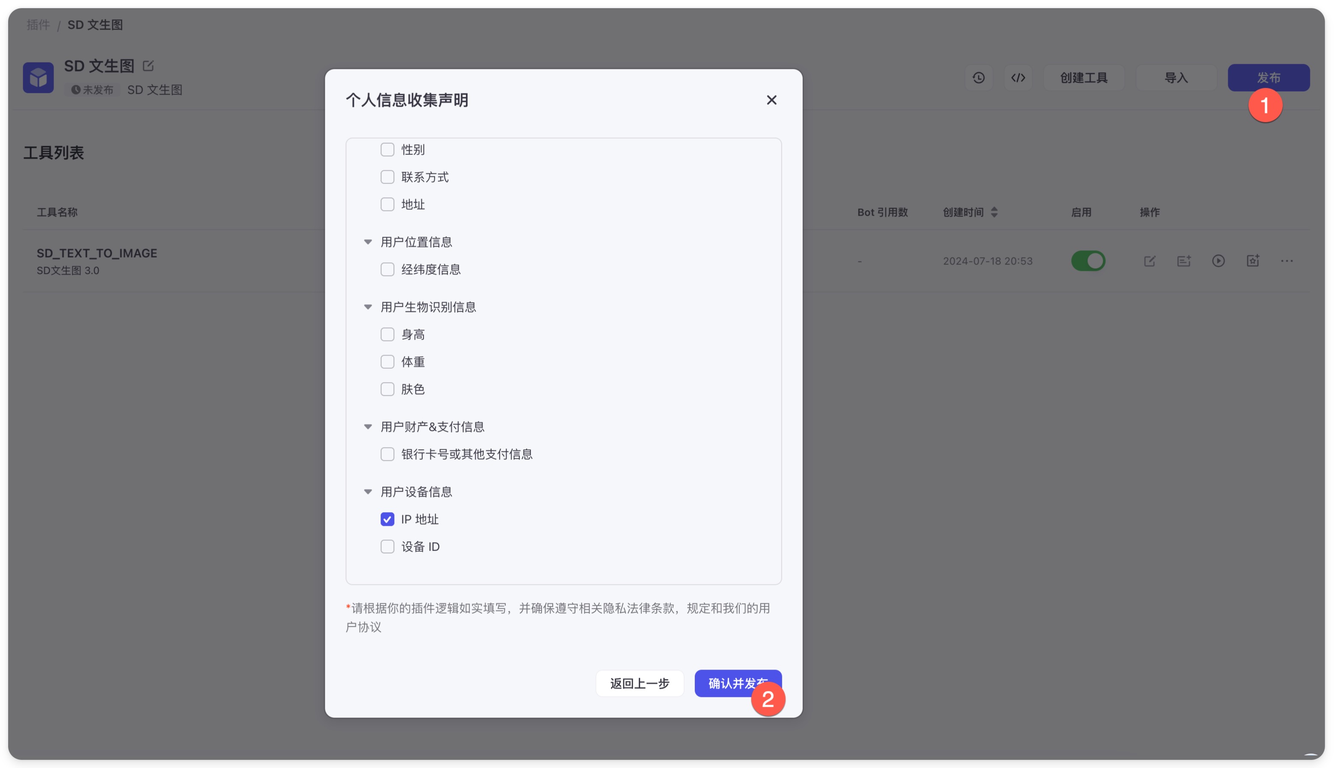Image resolution: width=1334 pixels, height=768 pixels.
Task: Collapse the 用户位置信息 section
Action: (368, 242)
